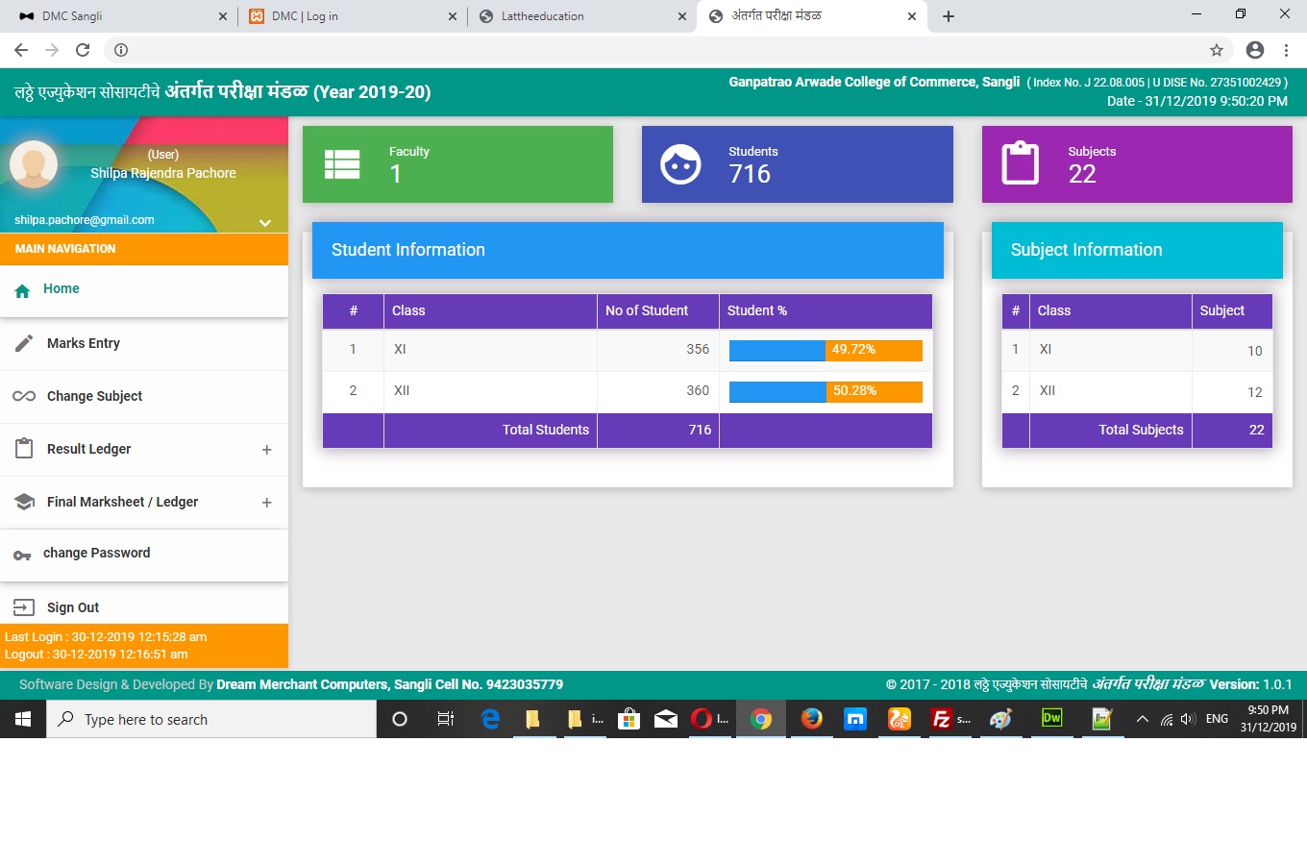Expand Final Marksheet / Ledger plus
Viewport: 1307px width, 841px height.
point(266,503)
